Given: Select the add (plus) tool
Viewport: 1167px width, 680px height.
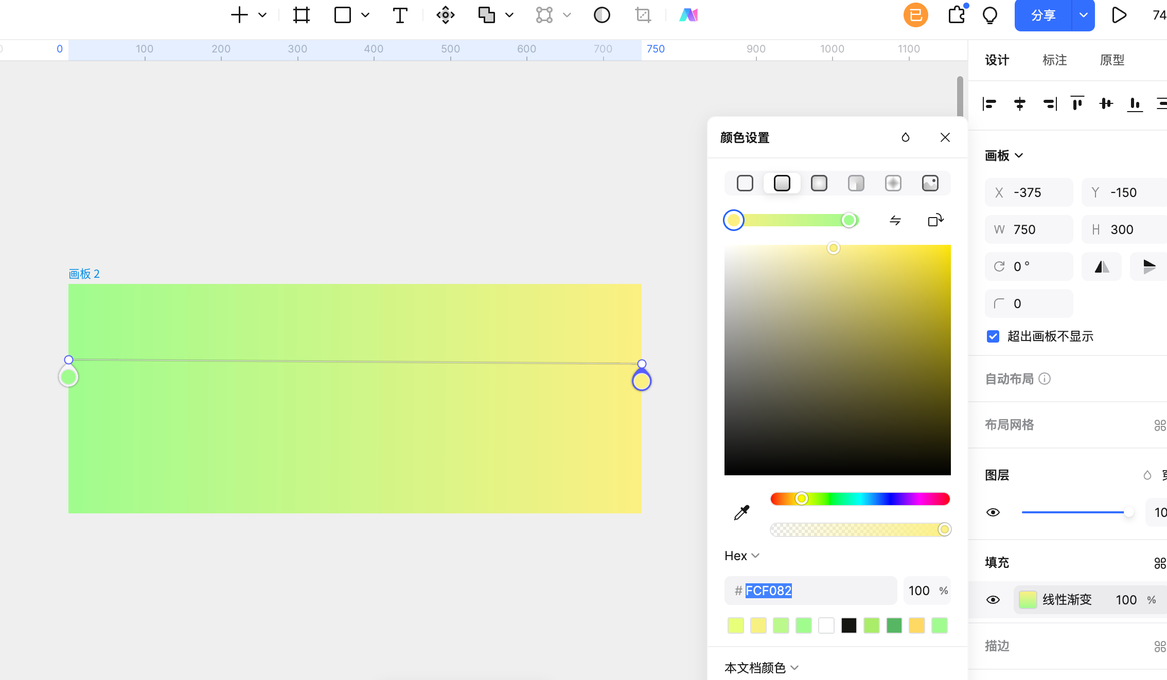Looking at the screenshot, I should tap(239, 15).
